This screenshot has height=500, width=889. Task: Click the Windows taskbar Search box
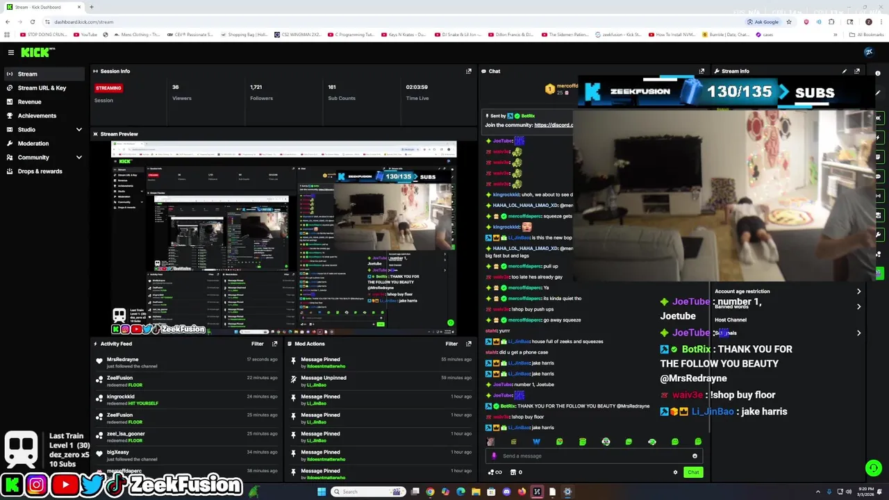click(x=368, y=492)
